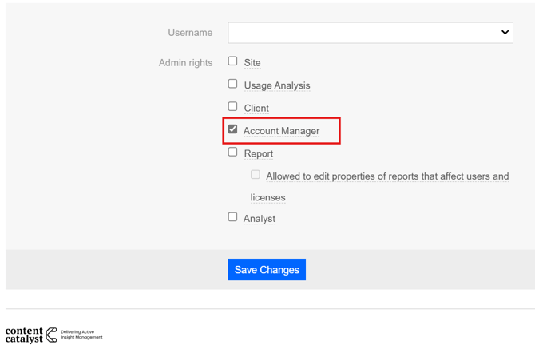Image resolution: width=535 pixels, height=345 pixels.
Task: Click the Site label text
Action: (252, 63)
